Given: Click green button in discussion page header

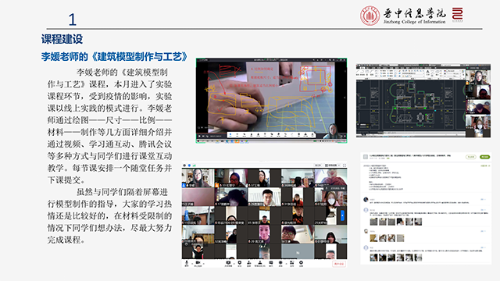Looking at the screenshot, I should coord(484,157).
